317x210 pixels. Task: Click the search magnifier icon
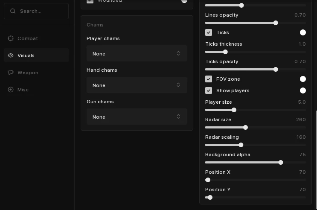point(13,11)
